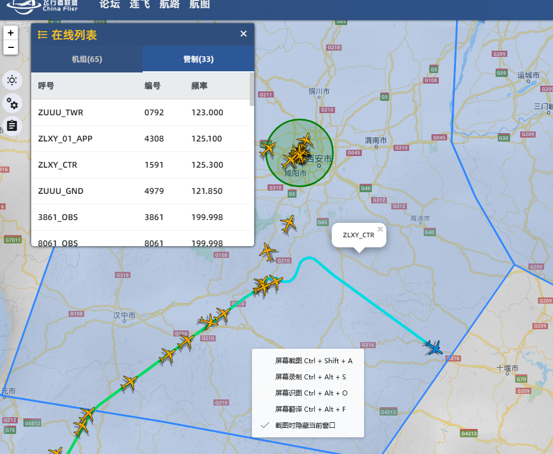The width and height of the screenshot is (553, 454).
Task: Choose 屏幕翻译 from the context menu
Action: tap(308, 409)
